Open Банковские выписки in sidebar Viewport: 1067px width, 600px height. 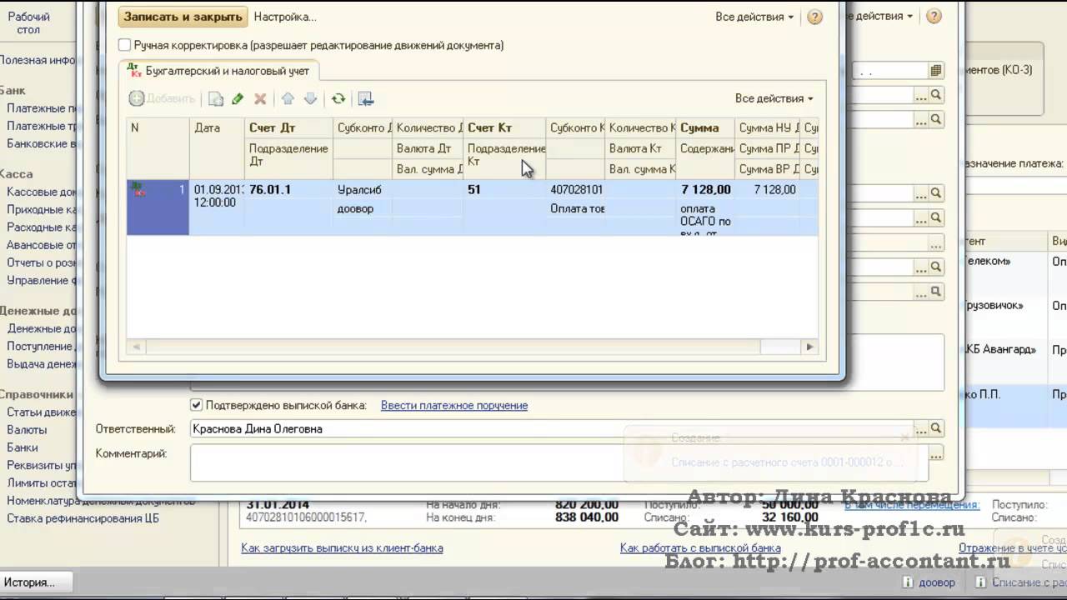click(43, 143)
